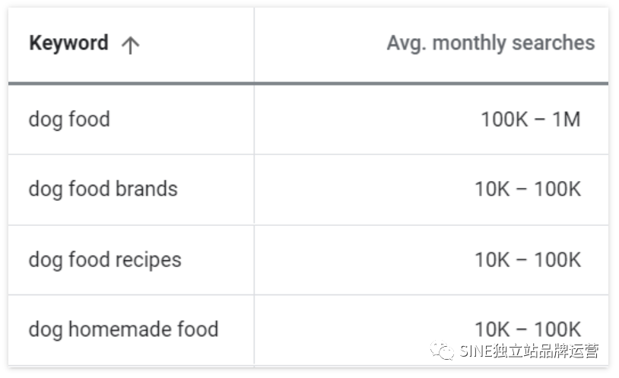
Task: Click '100K' in dog homemade food row
Action: (x=557, y=329)
